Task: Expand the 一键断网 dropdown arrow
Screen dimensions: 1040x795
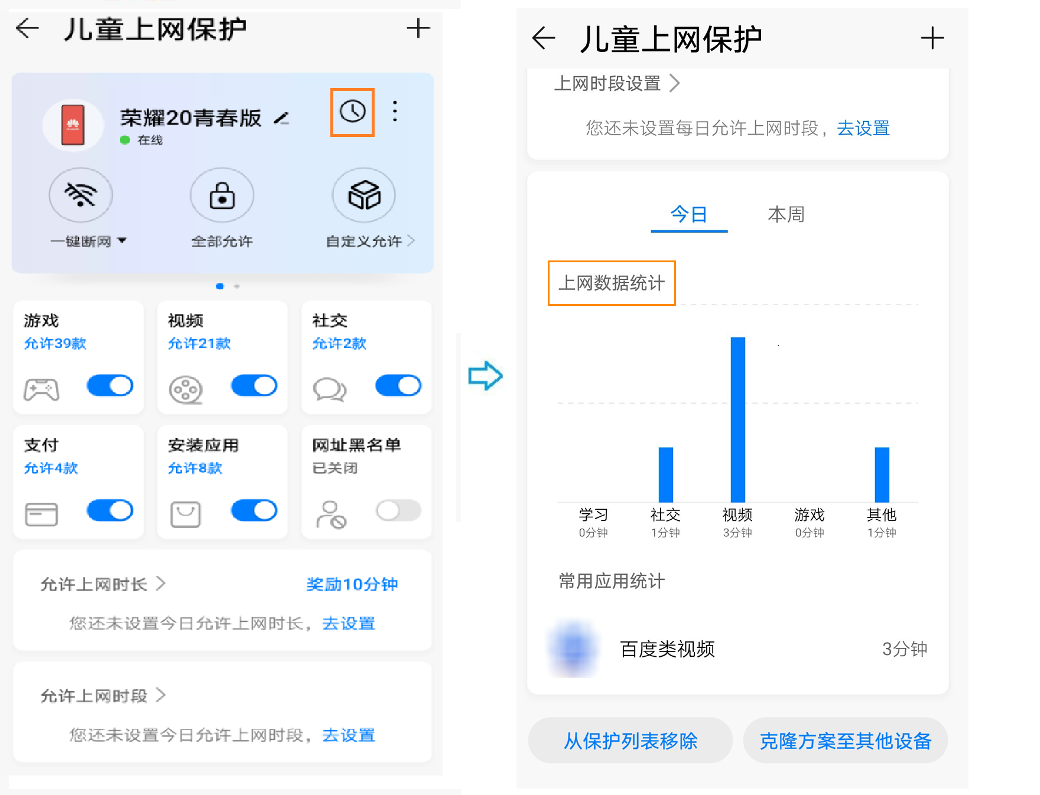Action: (x=122, y=241)
